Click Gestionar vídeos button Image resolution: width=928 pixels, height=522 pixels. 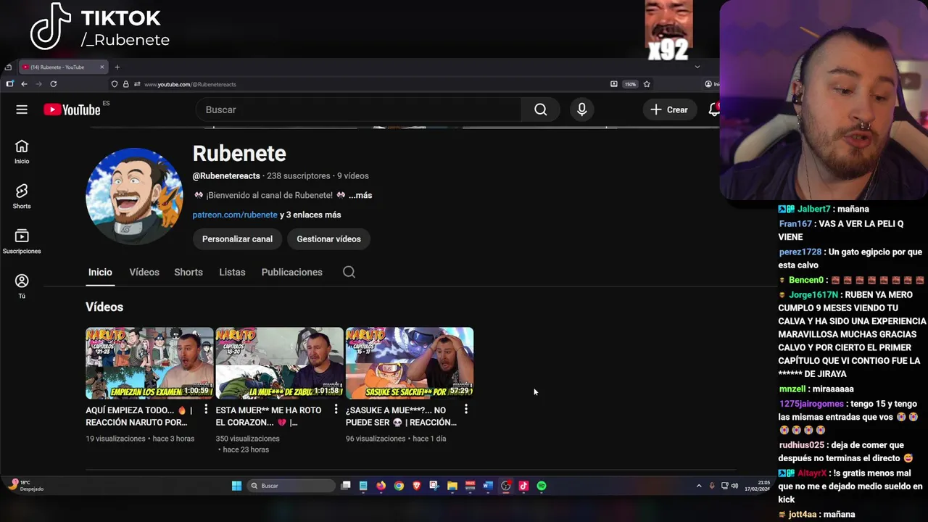[x=328, y=239]
